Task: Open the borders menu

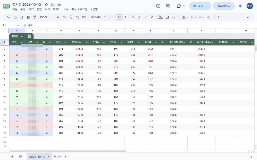Action: tap(167, 17)
